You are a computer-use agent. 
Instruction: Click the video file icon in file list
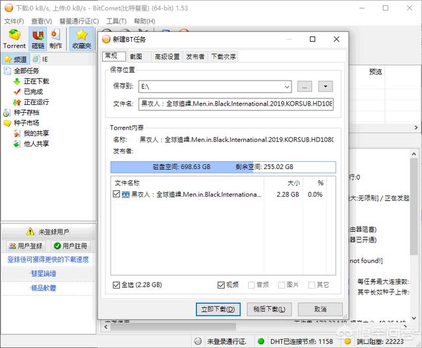[x=126, y=194]
